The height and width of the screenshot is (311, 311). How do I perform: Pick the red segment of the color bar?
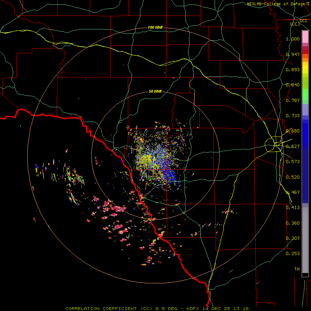point(305,52)
